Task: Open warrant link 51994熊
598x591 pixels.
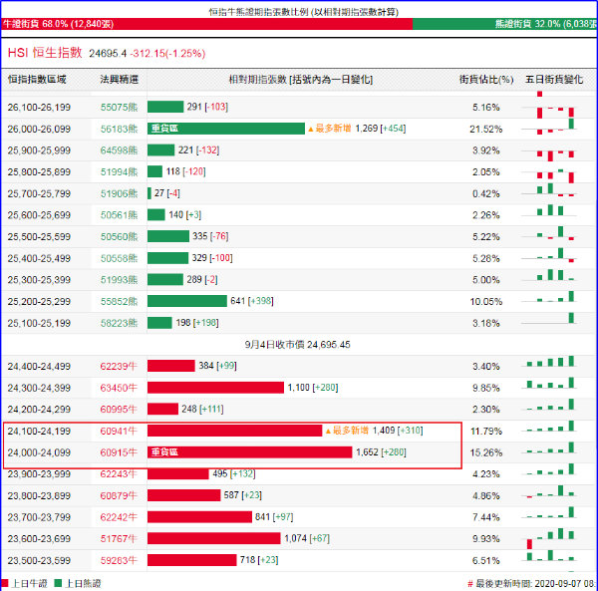Action: click(119, 172)
